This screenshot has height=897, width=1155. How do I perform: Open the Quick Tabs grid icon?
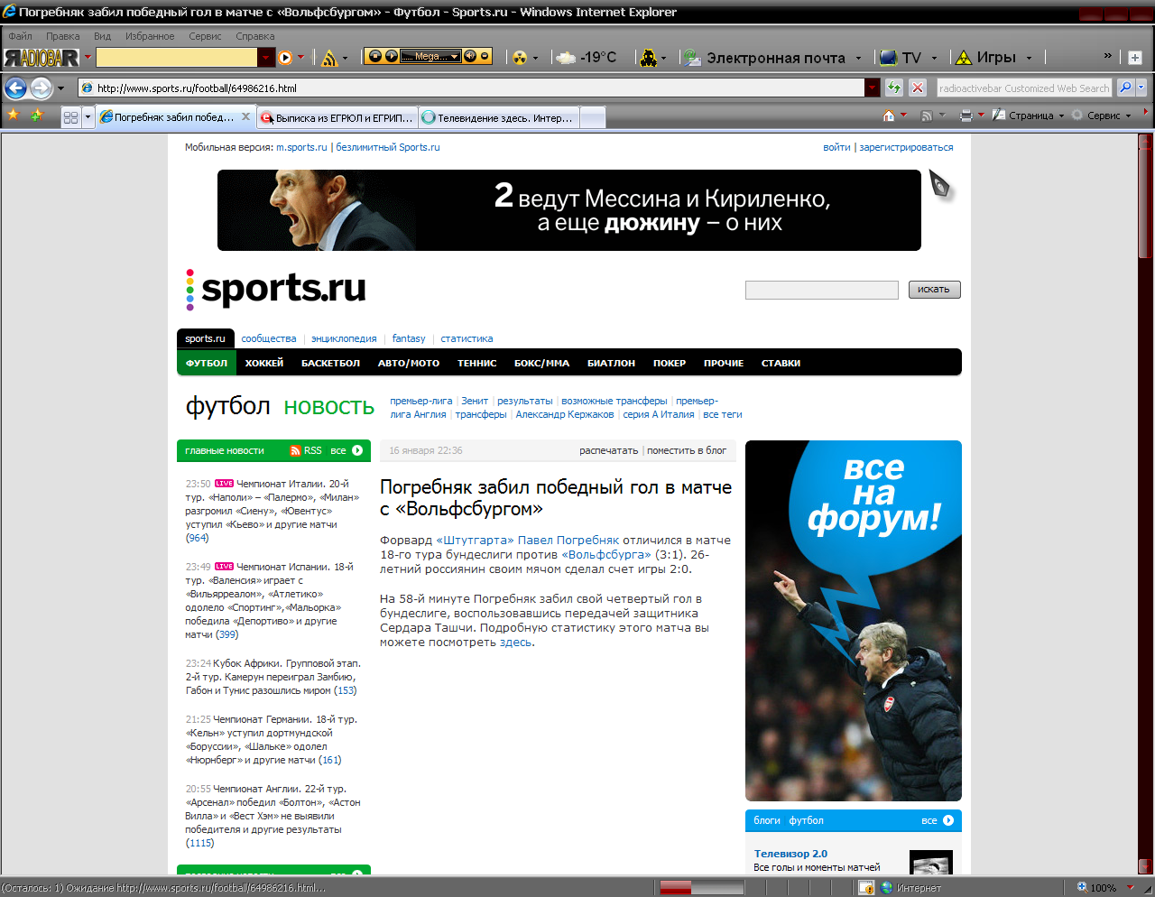[71, 117]
